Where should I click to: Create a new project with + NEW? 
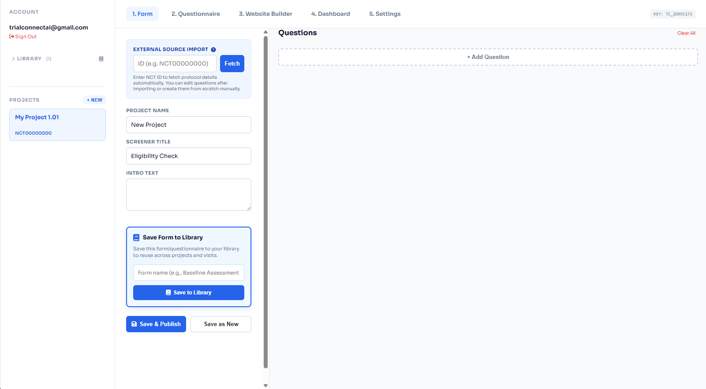pyautogui.click(x=94, y=100)
